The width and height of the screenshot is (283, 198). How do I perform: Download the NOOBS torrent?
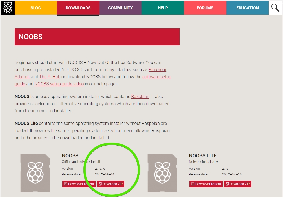click(x=79, y=184)
